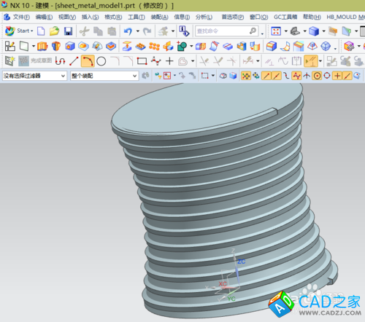Image resolution: width=365 pixels, height=322 pixels.
Task: Select the Point plus tool
Action: (169, 61)
